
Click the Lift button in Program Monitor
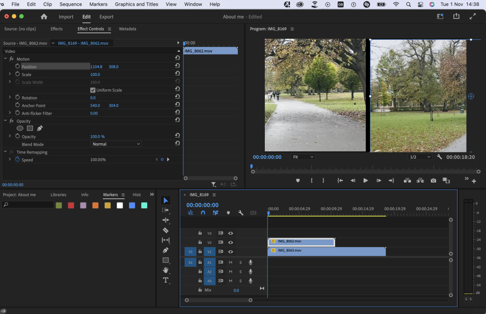407,181
